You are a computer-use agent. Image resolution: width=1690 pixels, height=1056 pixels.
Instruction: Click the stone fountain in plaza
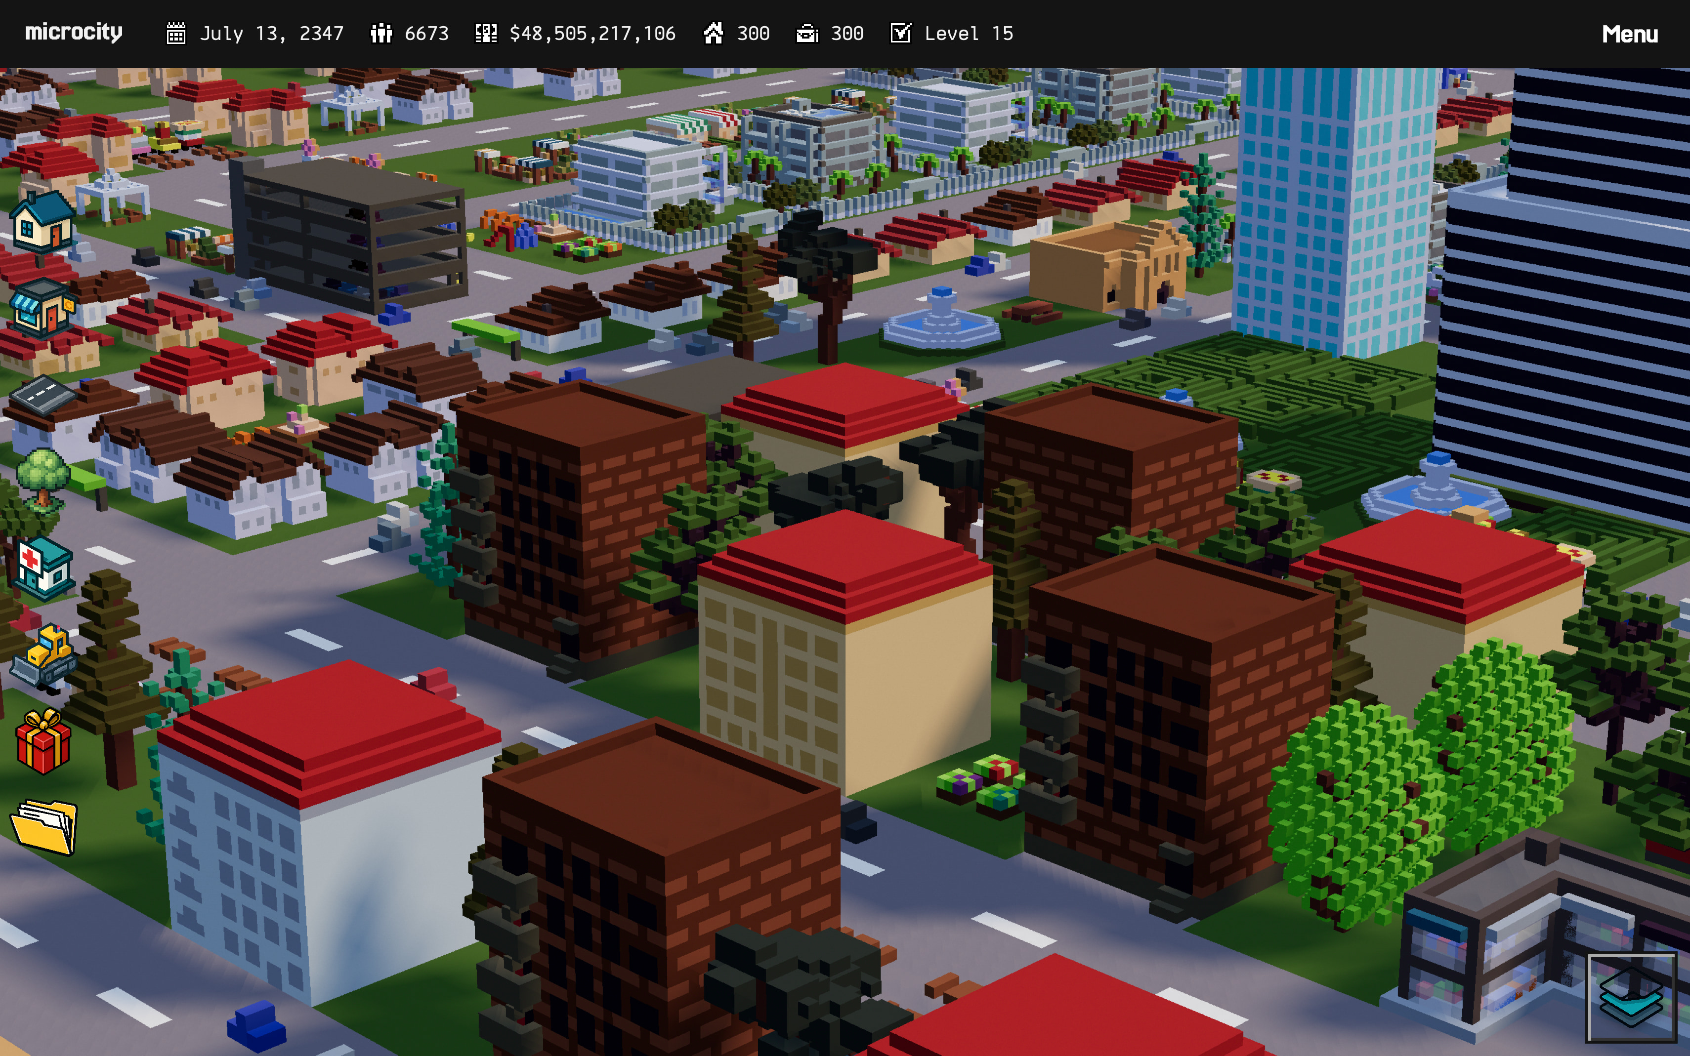[x=941, y=320]
